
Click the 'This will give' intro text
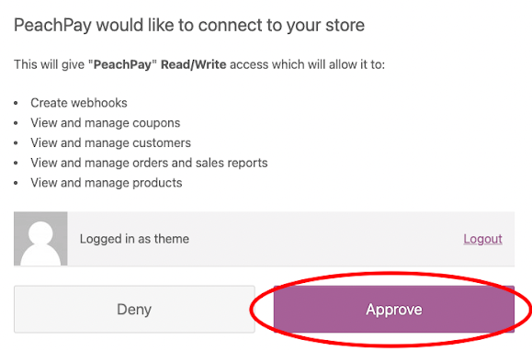(50, 64)
